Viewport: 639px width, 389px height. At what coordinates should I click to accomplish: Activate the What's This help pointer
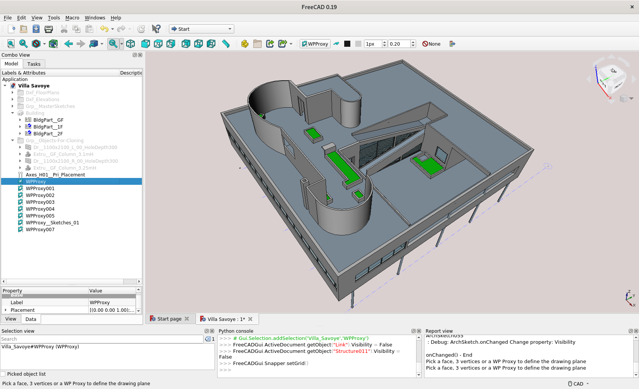pyautogui.click(x=156, y=29)
